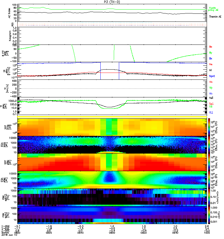This screenshot has width=224, height=239.
Task: Click the blue void in ESA electron spectrogram
Action: click(x=110, y=177)
